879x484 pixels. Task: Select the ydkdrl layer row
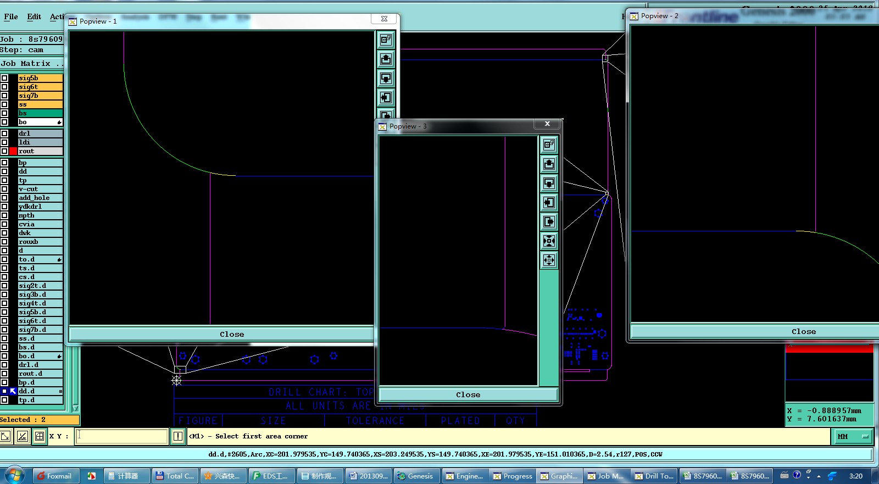(41, 207)
